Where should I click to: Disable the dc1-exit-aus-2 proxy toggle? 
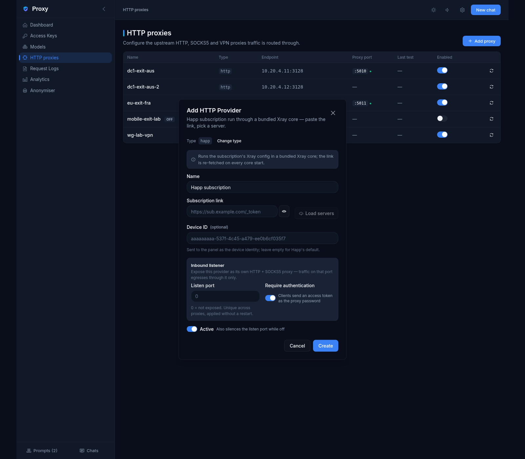(442, 87)
